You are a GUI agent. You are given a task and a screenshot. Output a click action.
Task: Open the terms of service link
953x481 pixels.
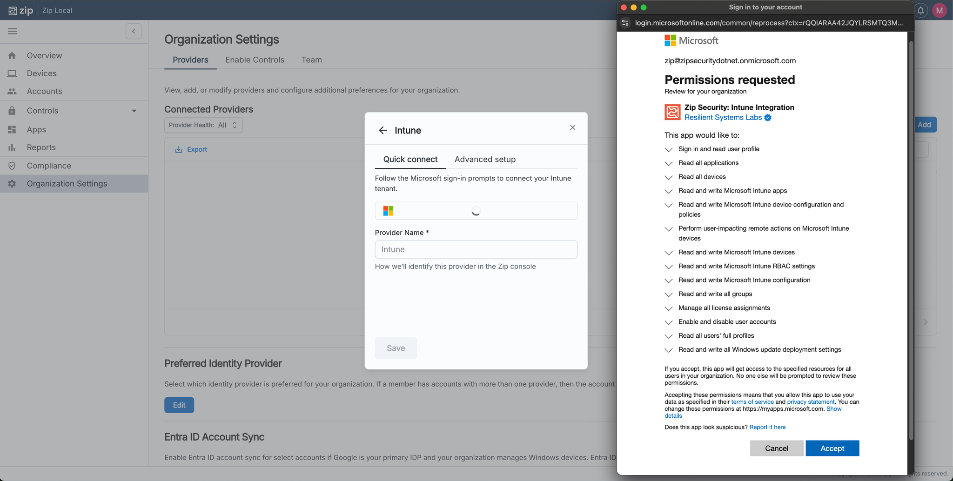[752, 402]
